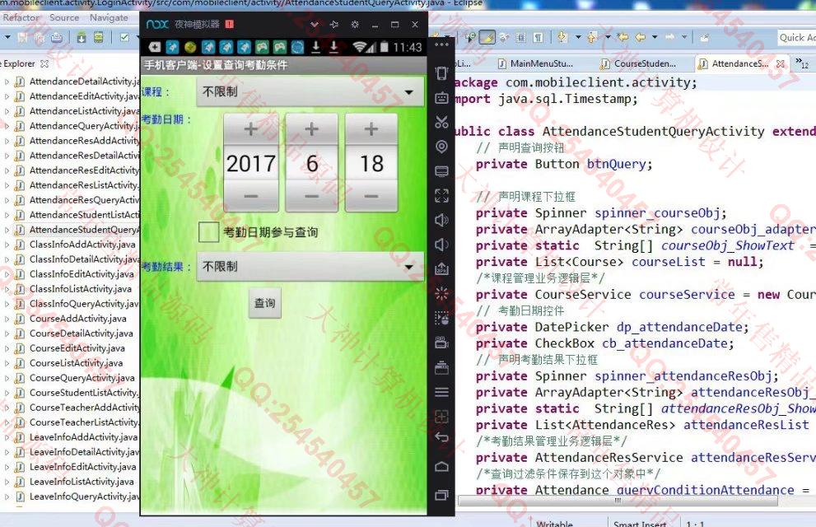This screenshot has width=816, height=527.
Task: Toggle Show Whitespace Characters paragraph icon
Action: [539, 37]
